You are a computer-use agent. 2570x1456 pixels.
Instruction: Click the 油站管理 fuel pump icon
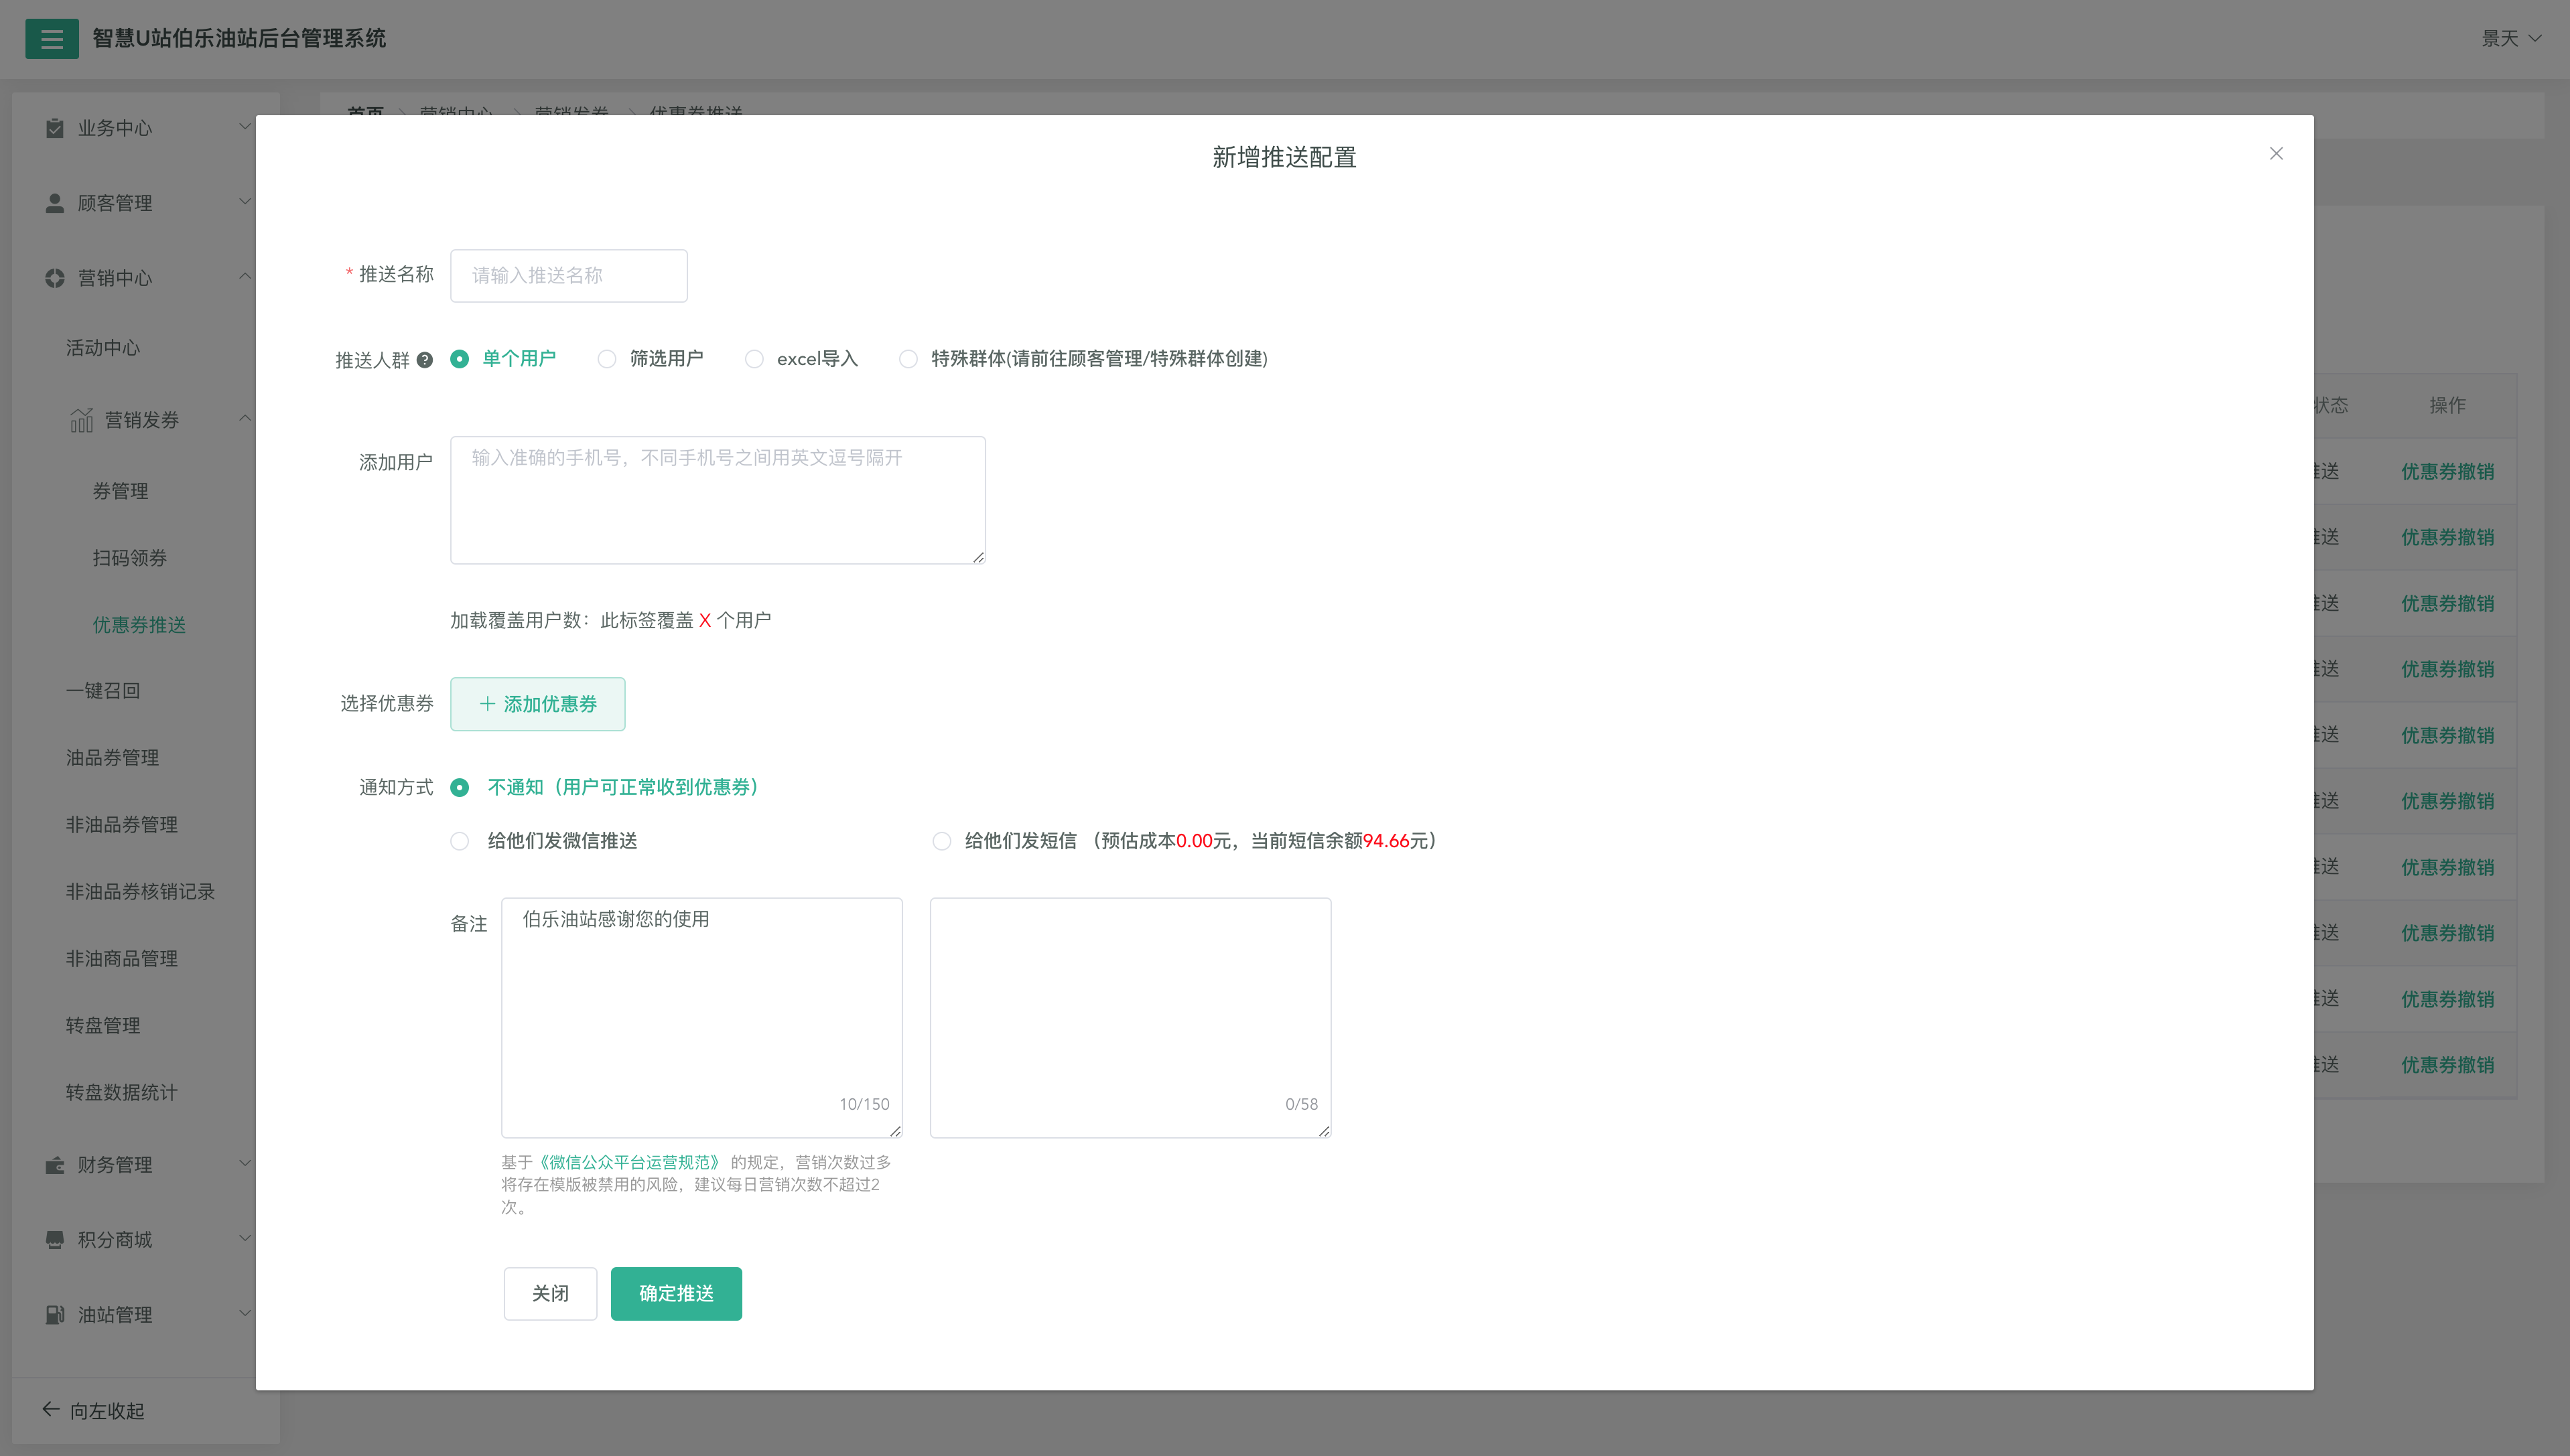coord(55,1315)
